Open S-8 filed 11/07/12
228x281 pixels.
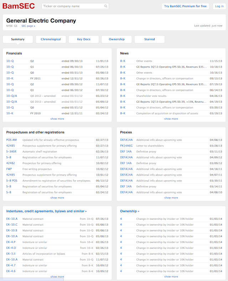(9, 157)
